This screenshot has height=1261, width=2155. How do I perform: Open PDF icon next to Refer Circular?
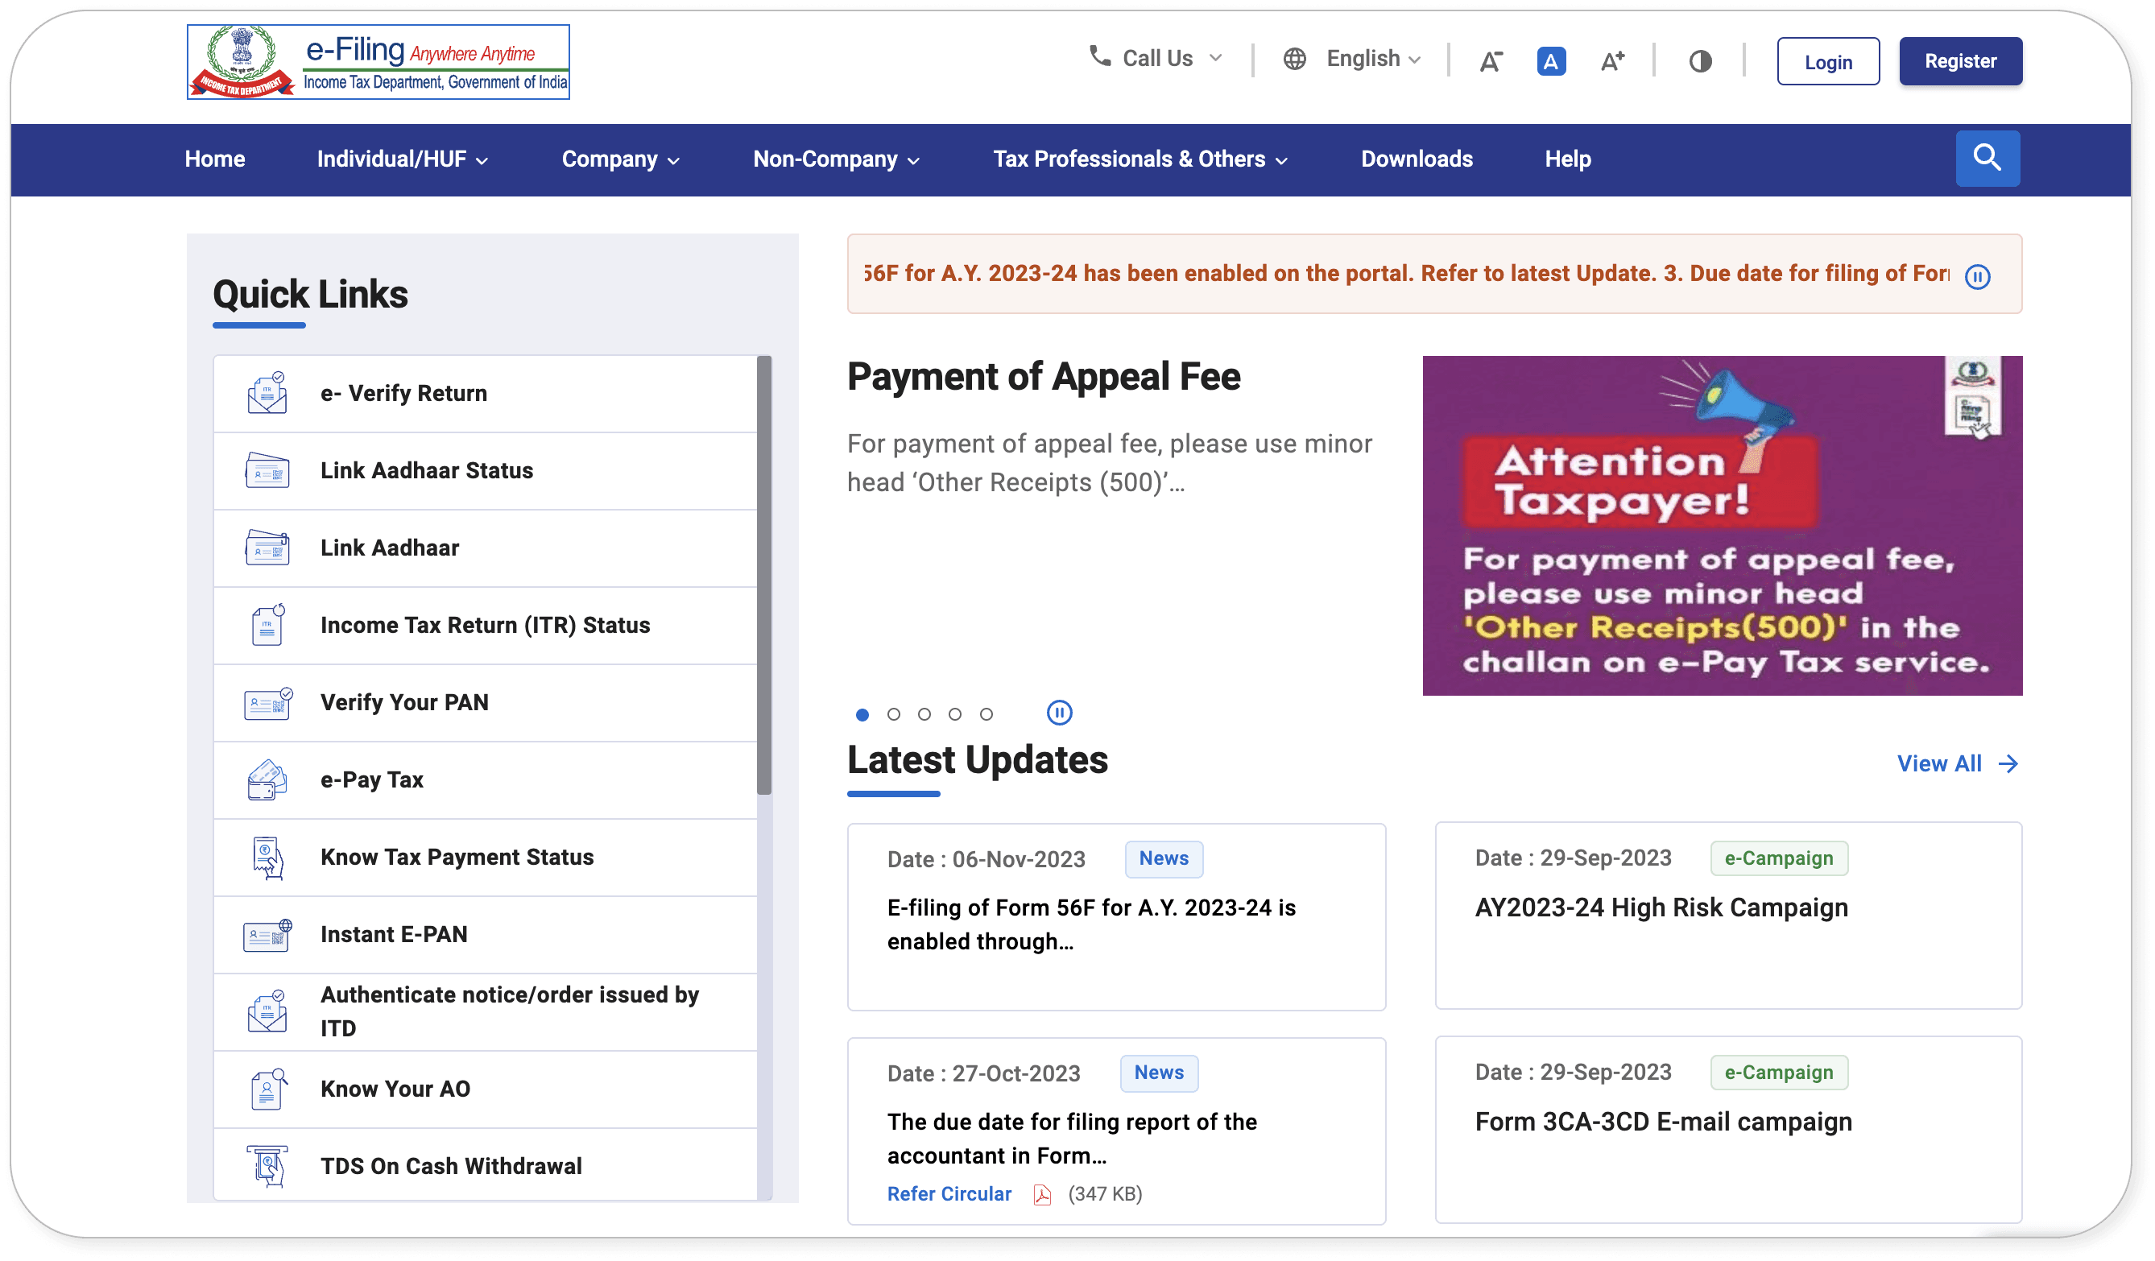coord(1041,1194)
